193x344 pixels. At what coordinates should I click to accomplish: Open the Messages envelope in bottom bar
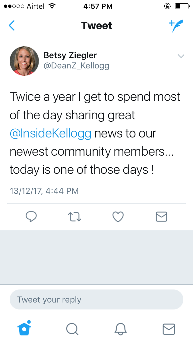pyautogui.click(x=169, y=329)
